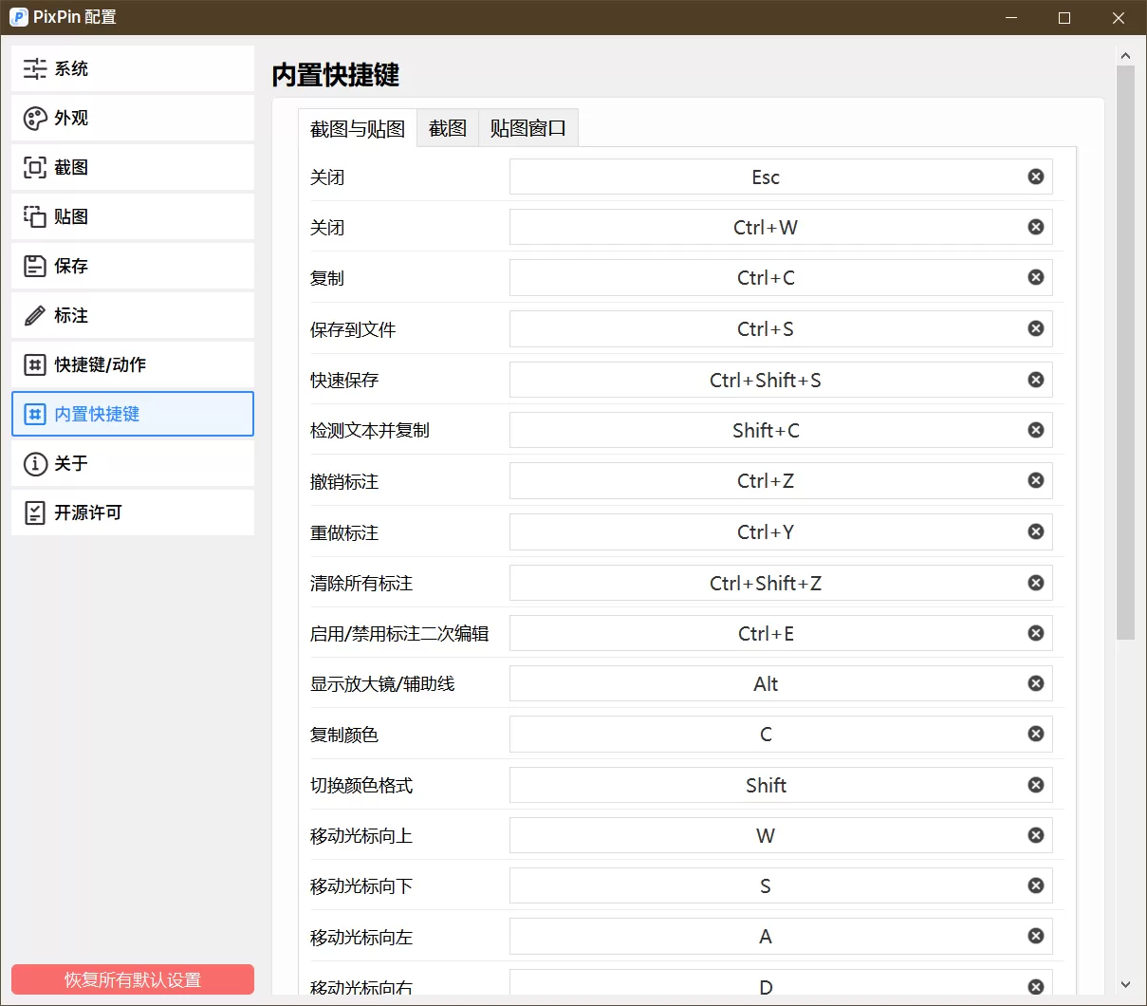Screen dimensions: 1147x1006
Task: Clear the Alt shortcut for 显示放大镜/辅助线
Action: (1035, 683)
